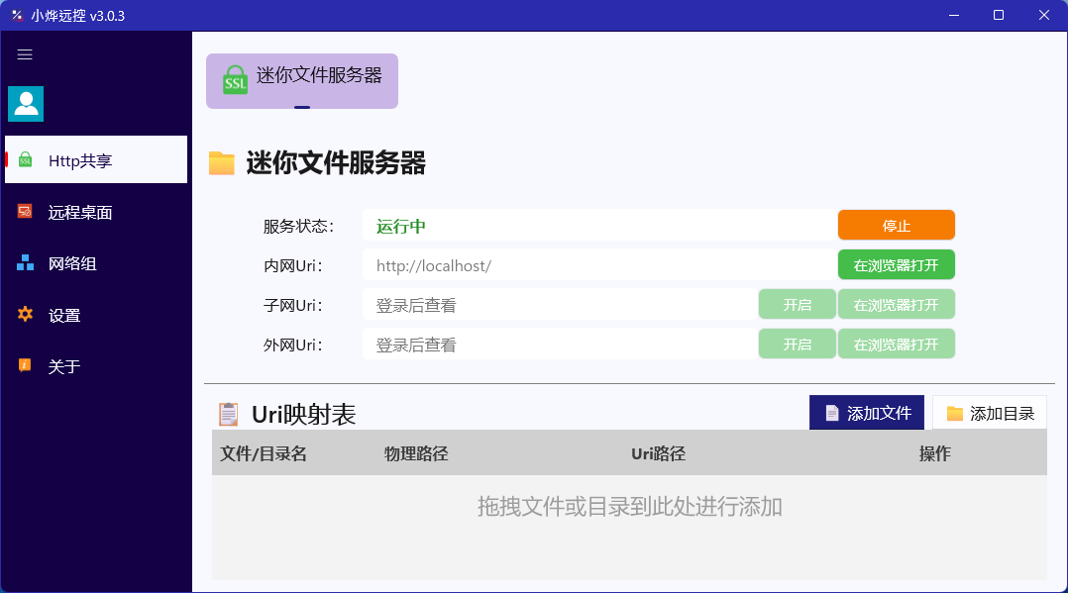The image size is (1068, 593).
Task: Click the 文件/目录名 column header
Action: 264,453
